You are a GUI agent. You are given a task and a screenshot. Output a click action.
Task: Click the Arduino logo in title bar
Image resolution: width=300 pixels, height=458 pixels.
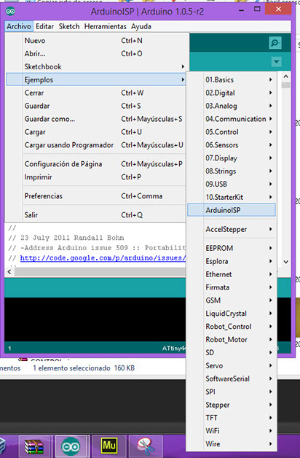click(x=10, y=11)
